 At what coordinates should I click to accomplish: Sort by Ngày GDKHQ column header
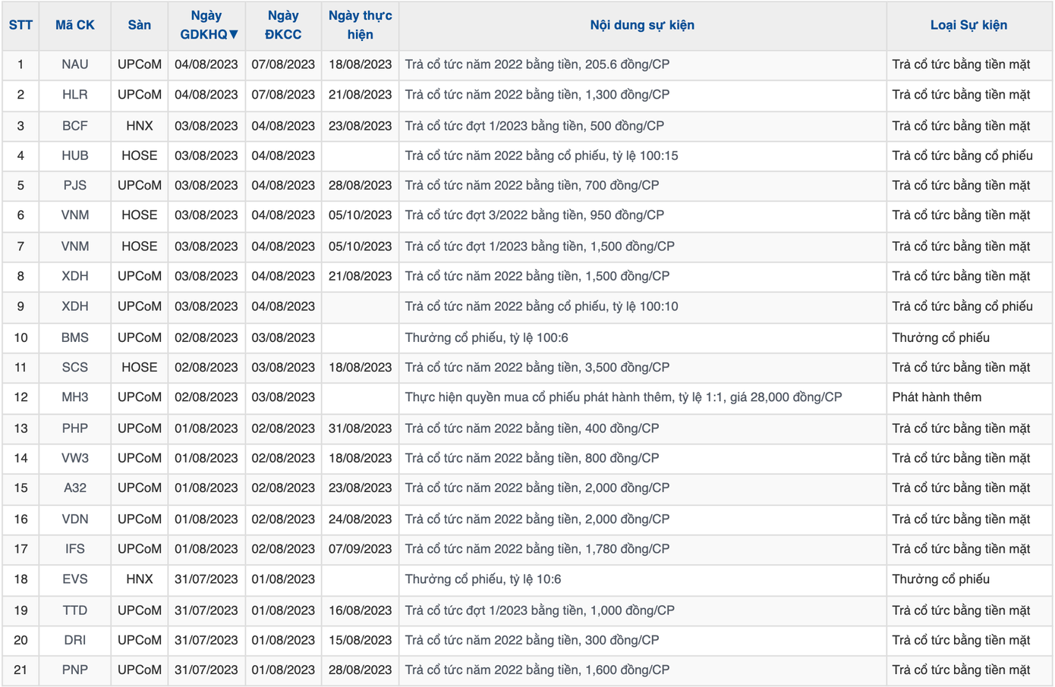point(206,25)
